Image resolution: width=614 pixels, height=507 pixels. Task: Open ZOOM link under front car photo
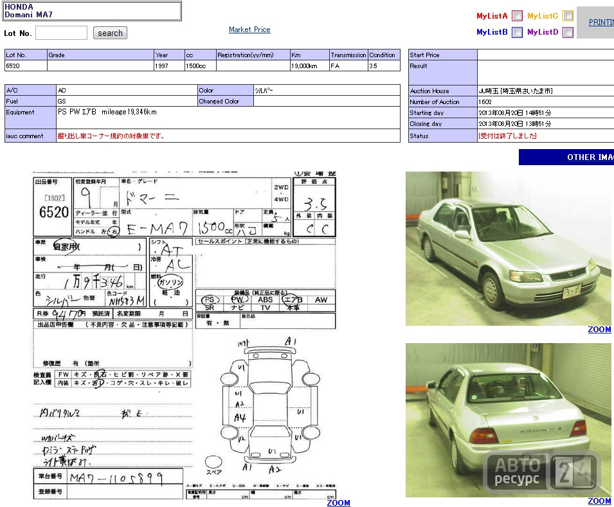point(599,329)
